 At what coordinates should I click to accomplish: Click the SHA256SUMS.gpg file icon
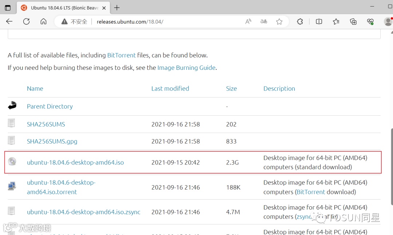coord(11,140)
